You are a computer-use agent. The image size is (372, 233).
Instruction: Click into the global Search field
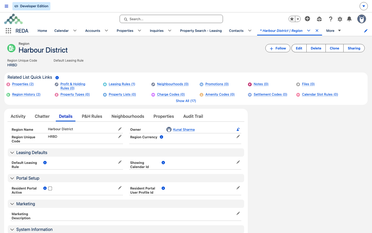[x=171, y=19]
